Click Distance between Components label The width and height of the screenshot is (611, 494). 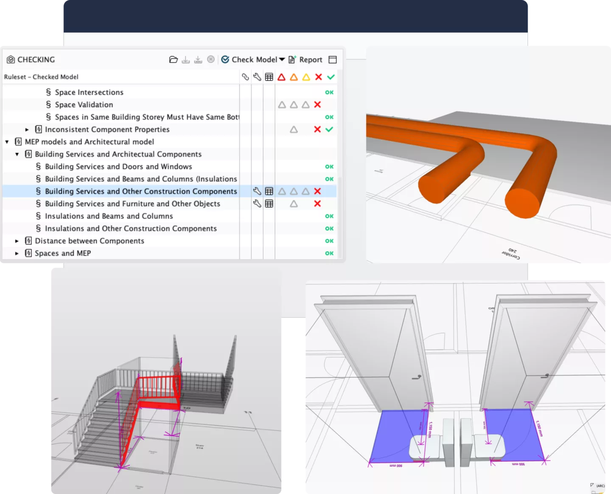pos(90,241)
